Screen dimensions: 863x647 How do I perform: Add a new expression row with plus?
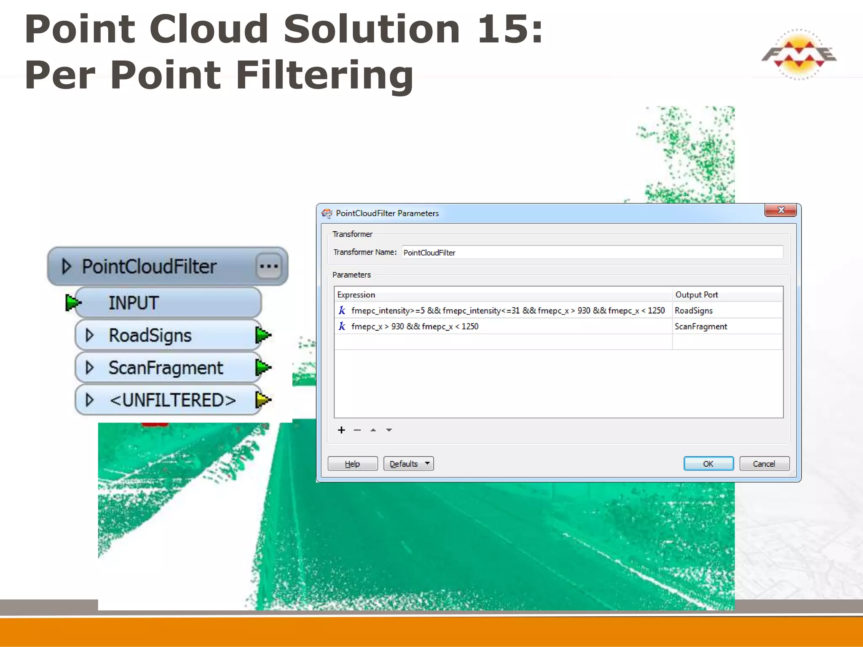tap(341, 430)
